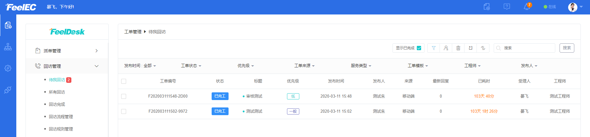Open the 优先级 filter dropdown
This screenshot has height=137, width=590.
(x=245, y=66)
